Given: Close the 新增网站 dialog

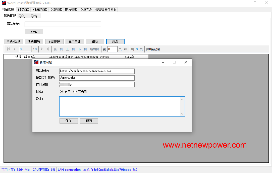Looking at the screenshot, I should (186, 62).
